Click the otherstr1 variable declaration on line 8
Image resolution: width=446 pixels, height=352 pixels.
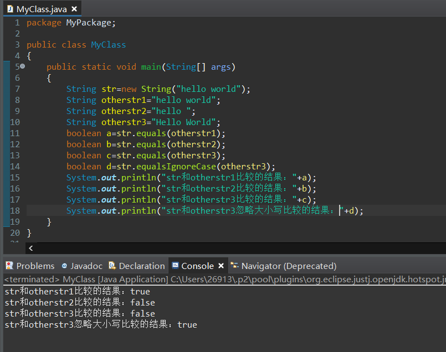[x=124, y=100]
